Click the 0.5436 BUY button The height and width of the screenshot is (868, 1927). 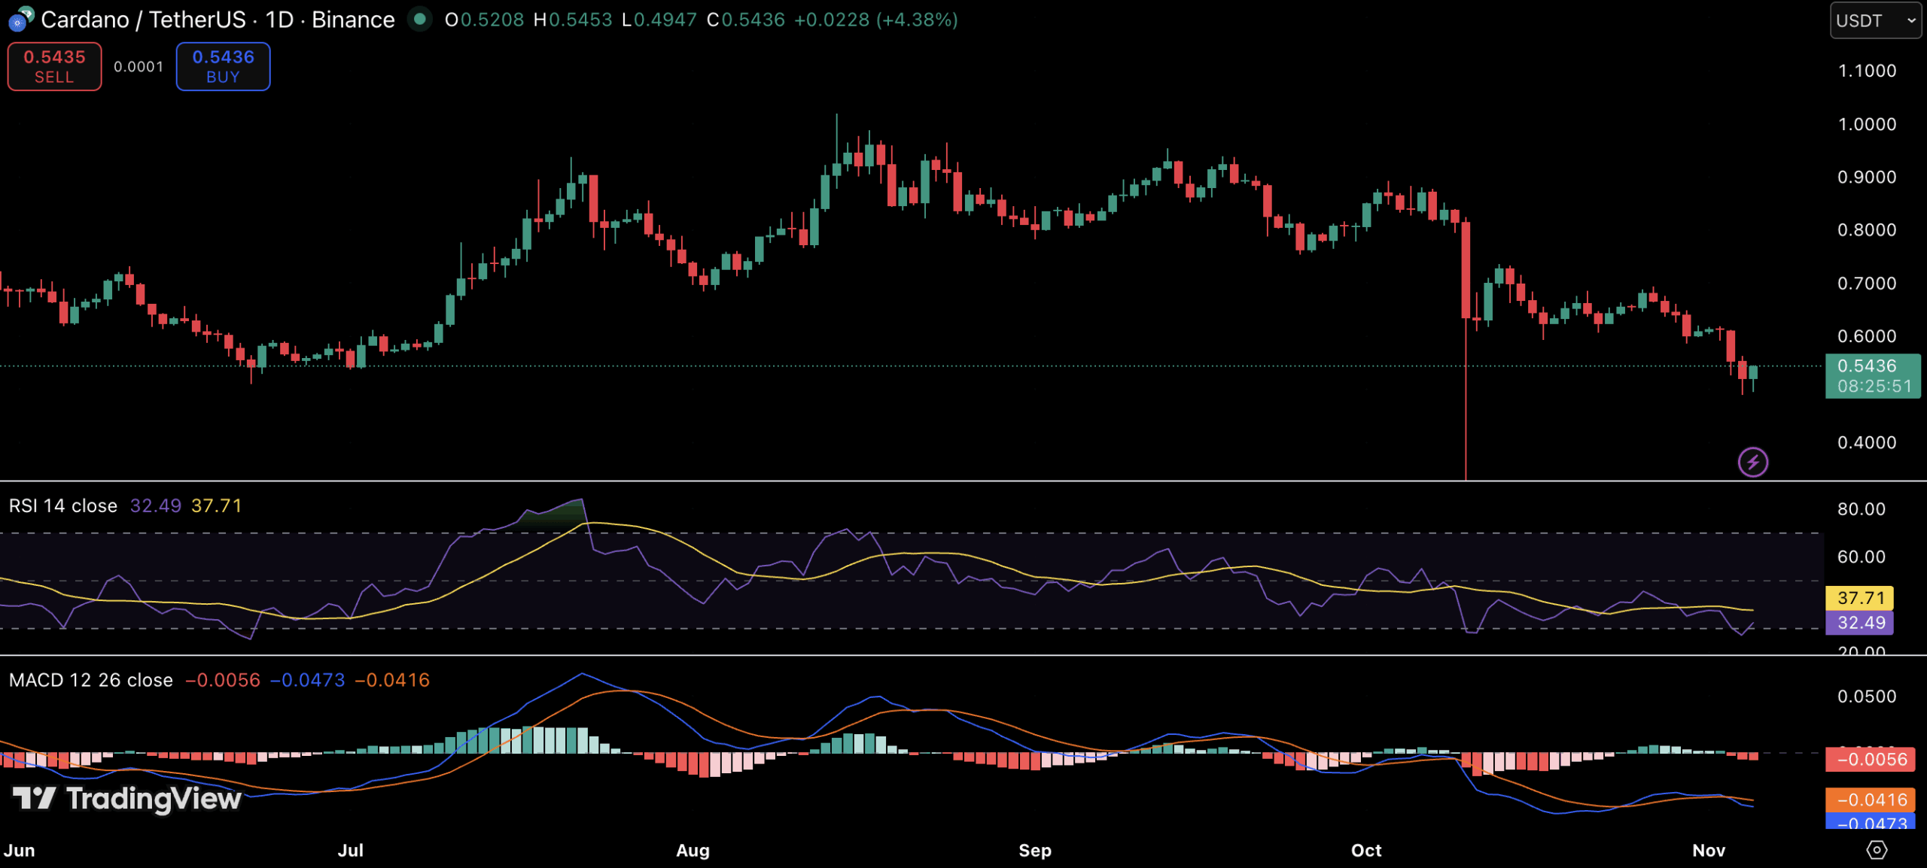pos(223,66)
